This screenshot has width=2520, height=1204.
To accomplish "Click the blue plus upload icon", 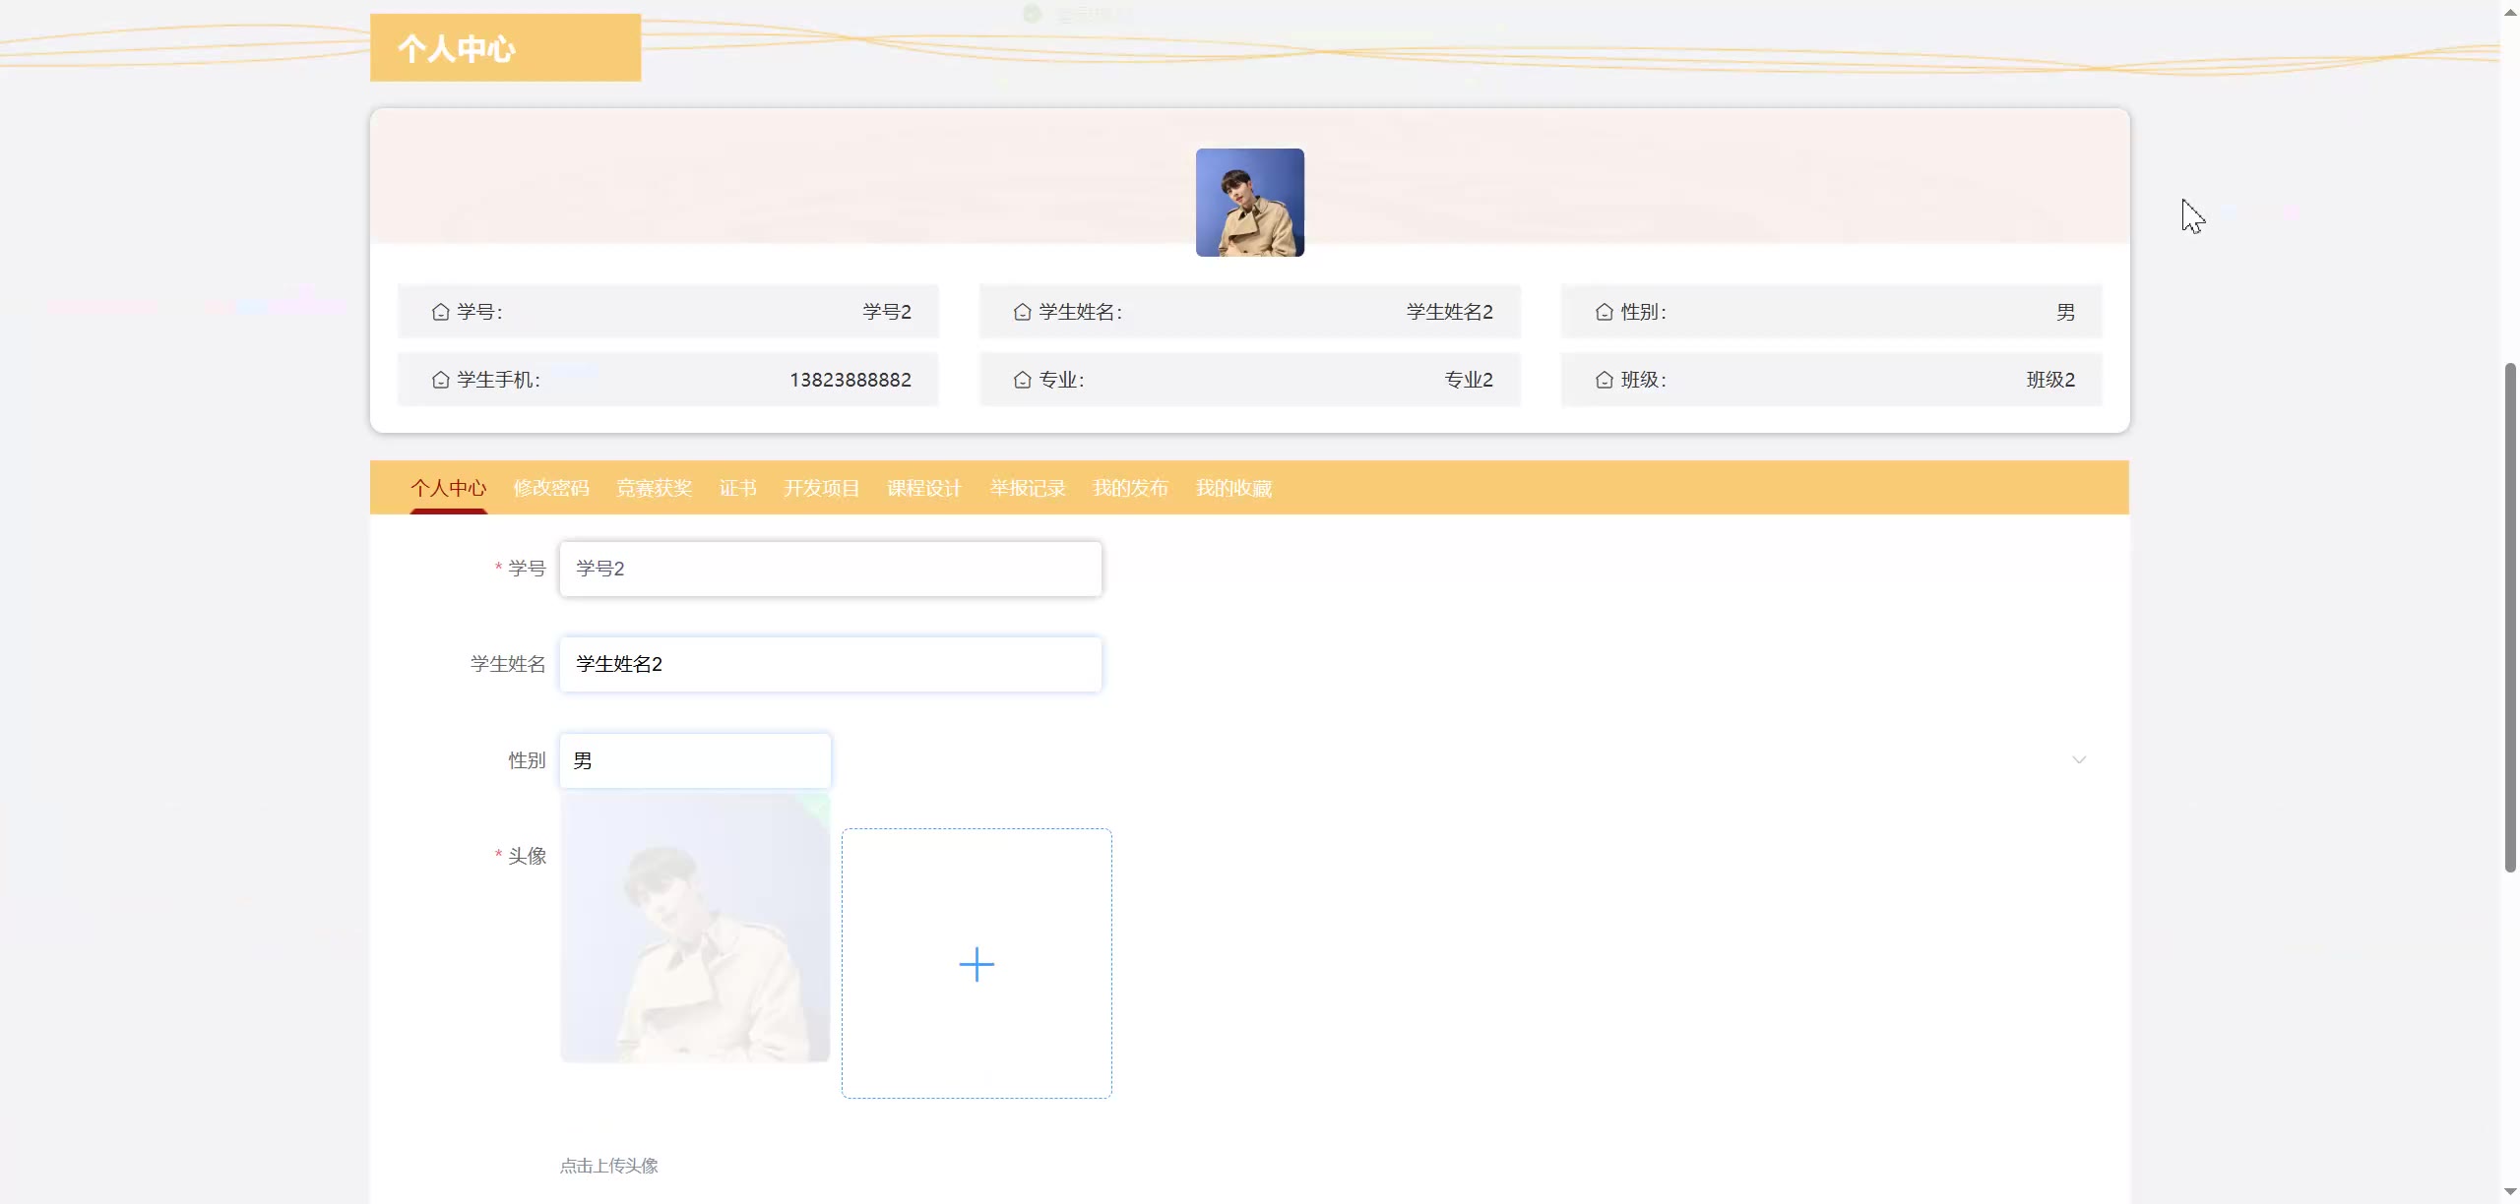I will [976, 964].
